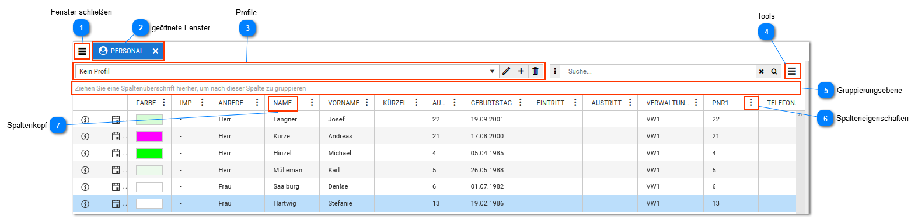Sort by the EINTRITT column header
The width and height of the screenshot is (918, 219).
[550, 103]
